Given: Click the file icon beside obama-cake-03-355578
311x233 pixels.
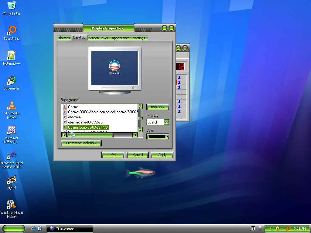Looking at the screenshot, I should click(x=65, y=122).
